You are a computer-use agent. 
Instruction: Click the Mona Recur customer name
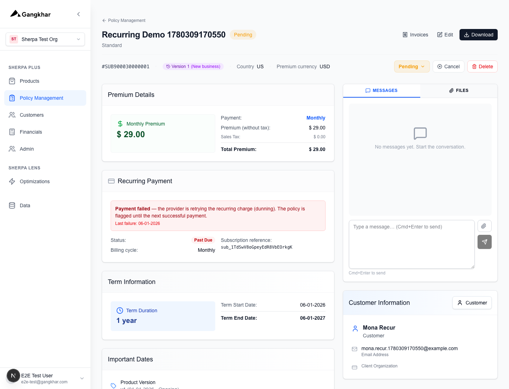(379, 327)
